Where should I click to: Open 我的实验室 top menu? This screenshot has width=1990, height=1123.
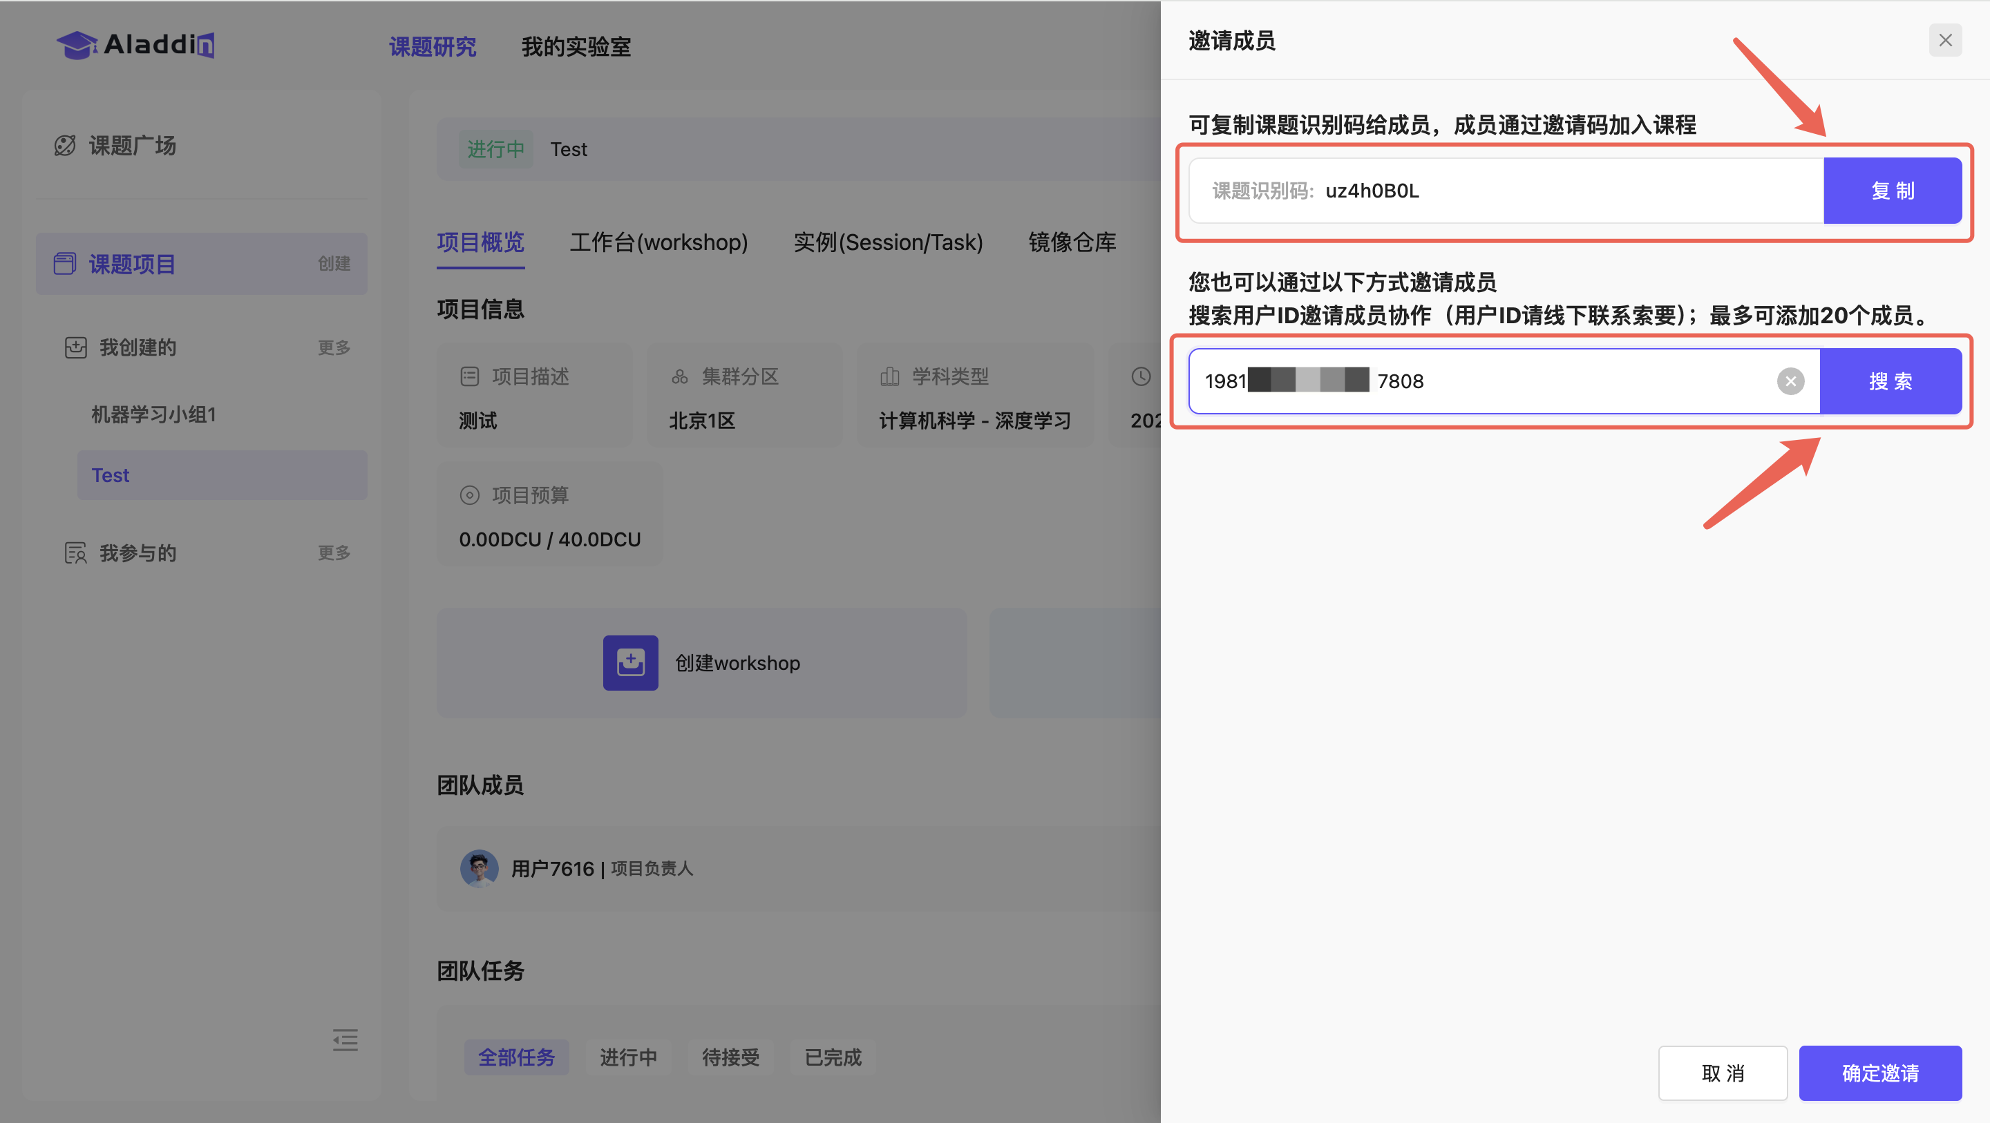(x=576, y=46)
